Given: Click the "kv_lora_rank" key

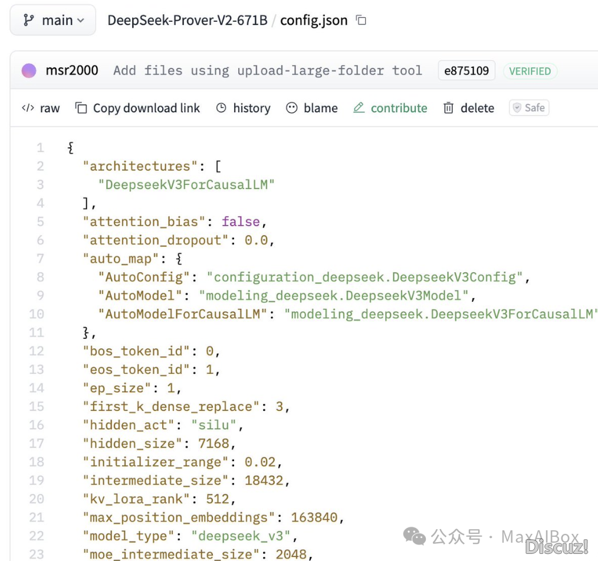Looking at the screenshot, I should point(136,499).
